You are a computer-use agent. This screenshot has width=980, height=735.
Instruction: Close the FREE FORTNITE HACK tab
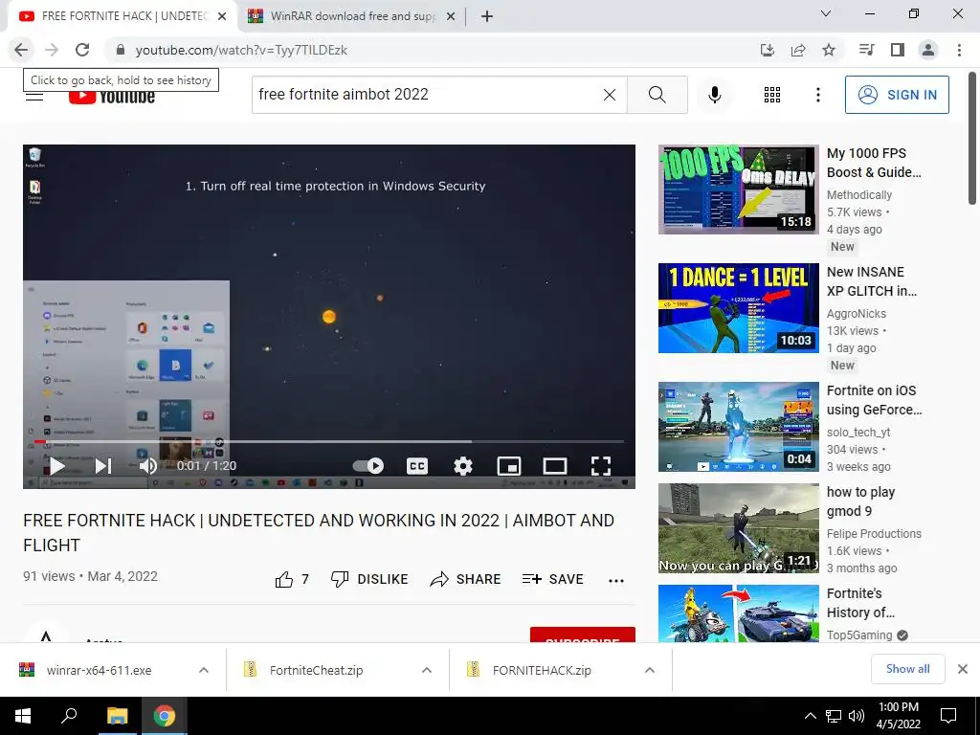tap(222, 16)
